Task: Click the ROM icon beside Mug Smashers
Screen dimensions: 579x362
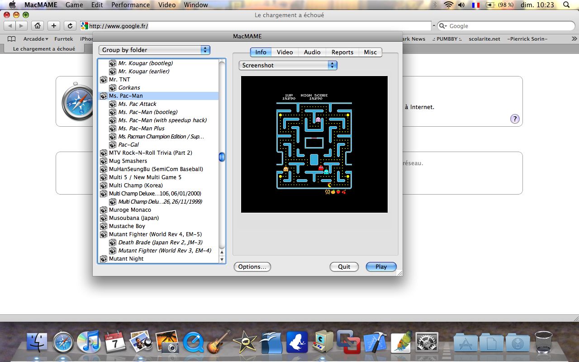Action: tap(104, 161)
